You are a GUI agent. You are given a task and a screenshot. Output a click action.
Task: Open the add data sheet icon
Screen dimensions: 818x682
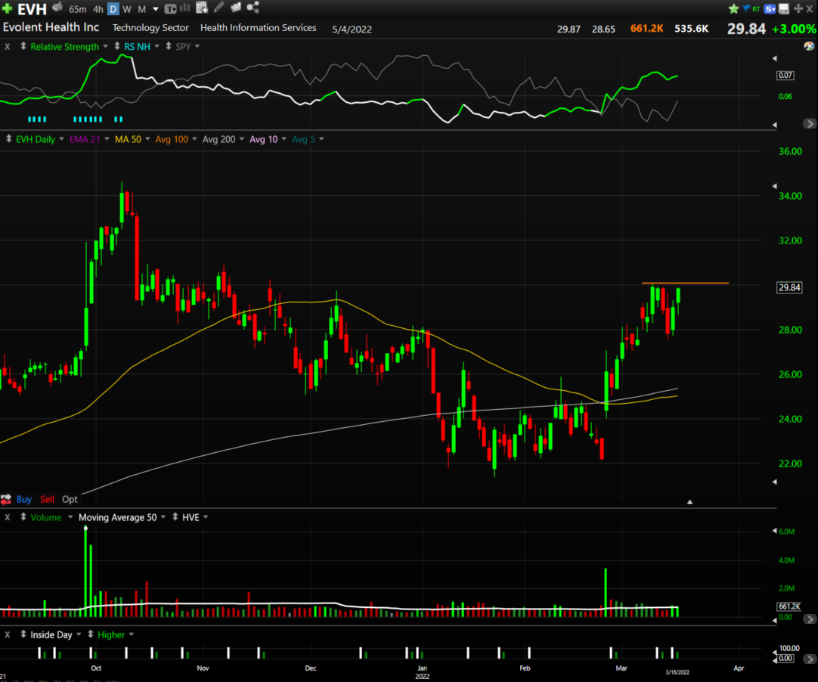click(x=202, y=8)
